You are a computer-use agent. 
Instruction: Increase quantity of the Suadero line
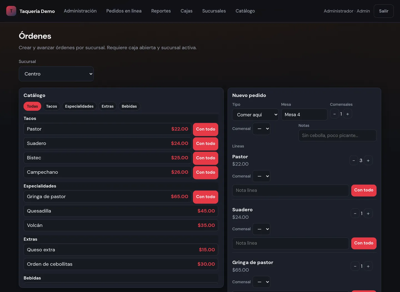[368, 214]
